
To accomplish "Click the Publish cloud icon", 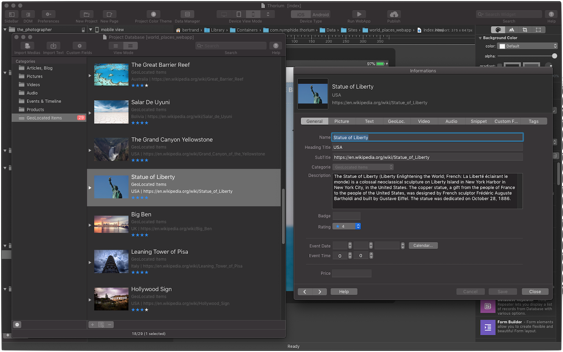I will point(394,14).
